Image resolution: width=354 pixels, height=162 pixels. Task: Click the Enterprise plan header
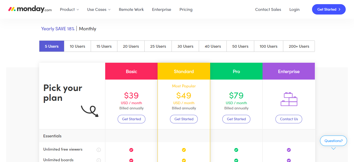[x=289, y=71]
